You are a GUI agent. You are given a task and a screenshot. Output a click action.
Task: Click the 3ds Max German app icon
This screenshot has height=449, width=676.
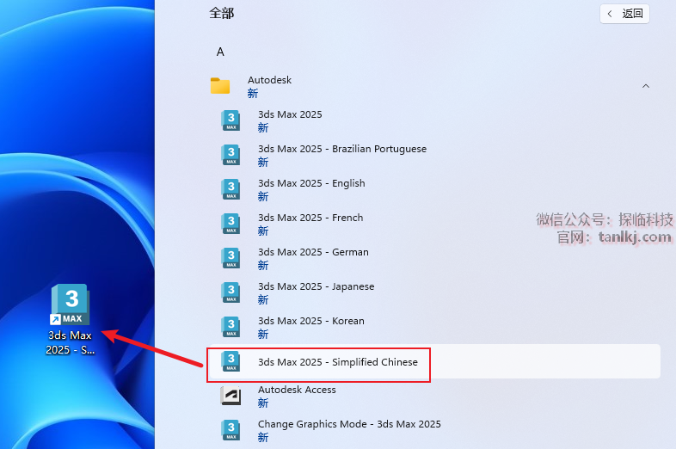(230, 258)
